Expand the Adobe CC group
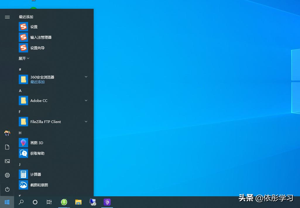Screen dimensions: 300x208 (x=86, y=100)
